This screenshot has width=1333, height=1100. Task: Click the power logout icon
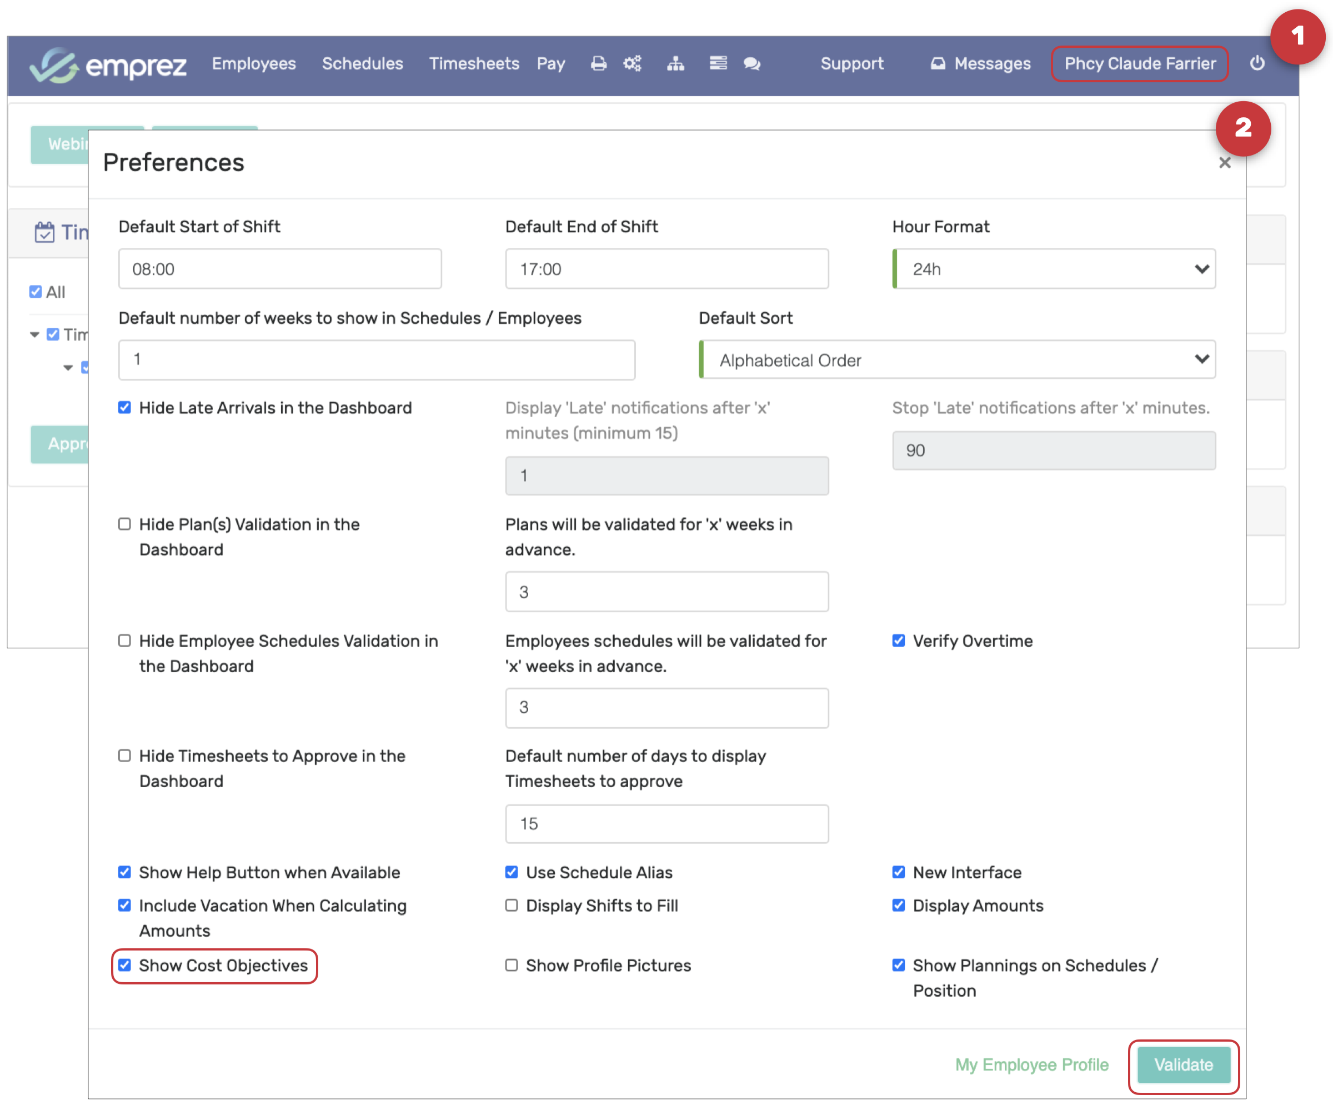[1257, 63]
